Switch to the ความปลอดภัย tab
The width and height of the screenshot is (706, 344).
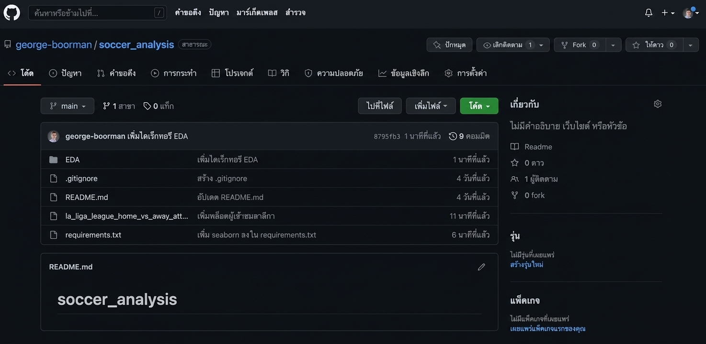click(334, 73)
